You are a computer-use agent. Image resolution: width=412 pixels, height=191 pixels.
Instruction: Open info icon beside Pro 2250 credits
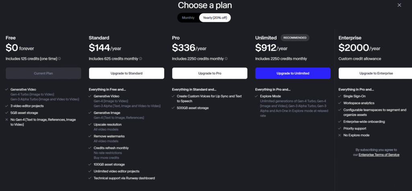(x=226, y=59)
